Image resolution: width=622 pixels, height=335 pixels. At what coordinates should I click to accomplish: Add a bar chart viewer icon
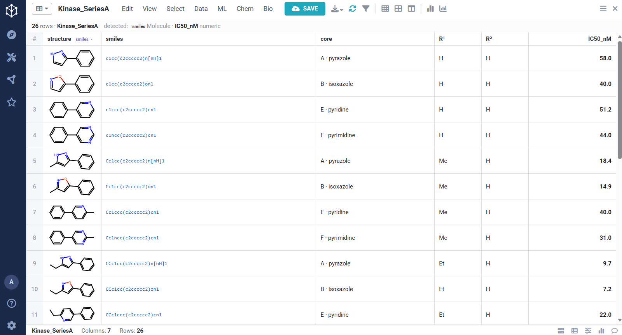[x=430, y=9]
